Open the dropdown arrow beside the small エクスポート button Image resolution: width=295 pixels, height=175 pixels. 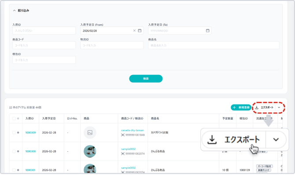pyautogui.click(x=279, y=107)
